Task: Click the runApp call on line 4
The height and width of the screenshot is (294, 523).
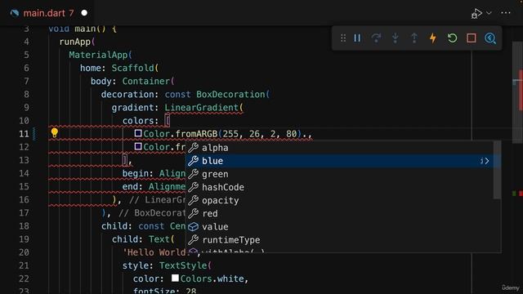Action: 75,42
